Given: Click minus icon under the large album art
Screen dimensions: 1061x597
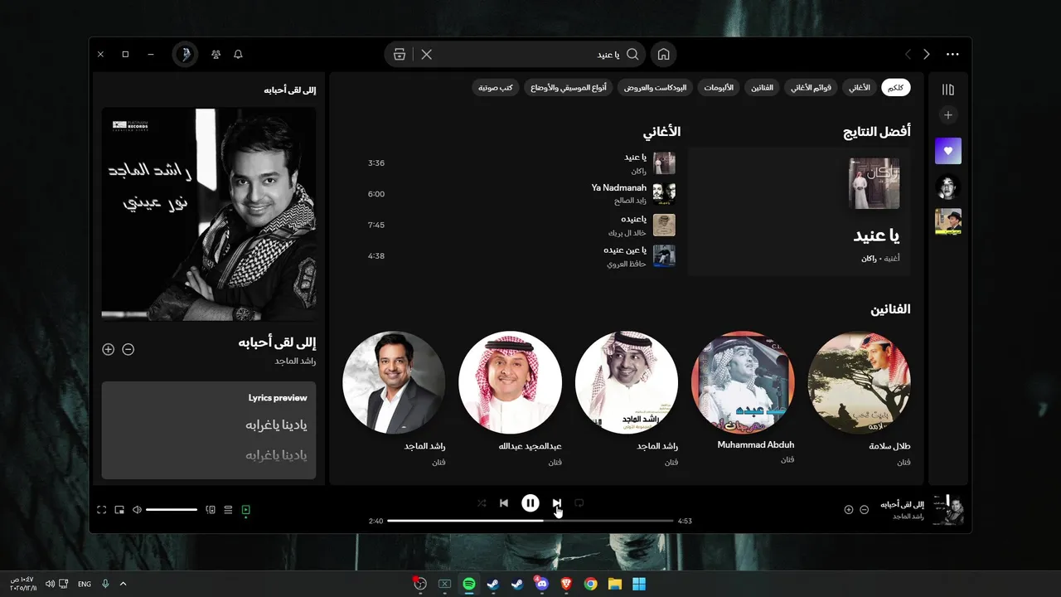Looking at the screenshot, I should (x=128, y=349).
